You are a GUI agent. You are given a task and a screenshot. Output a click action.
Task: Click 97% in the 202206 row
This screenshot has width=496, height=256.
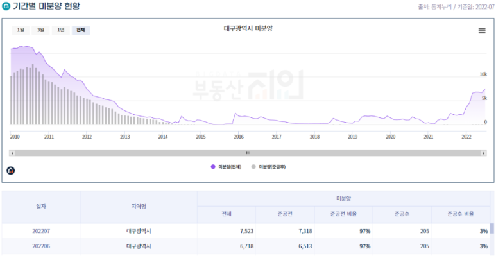[x=365, y=246]
